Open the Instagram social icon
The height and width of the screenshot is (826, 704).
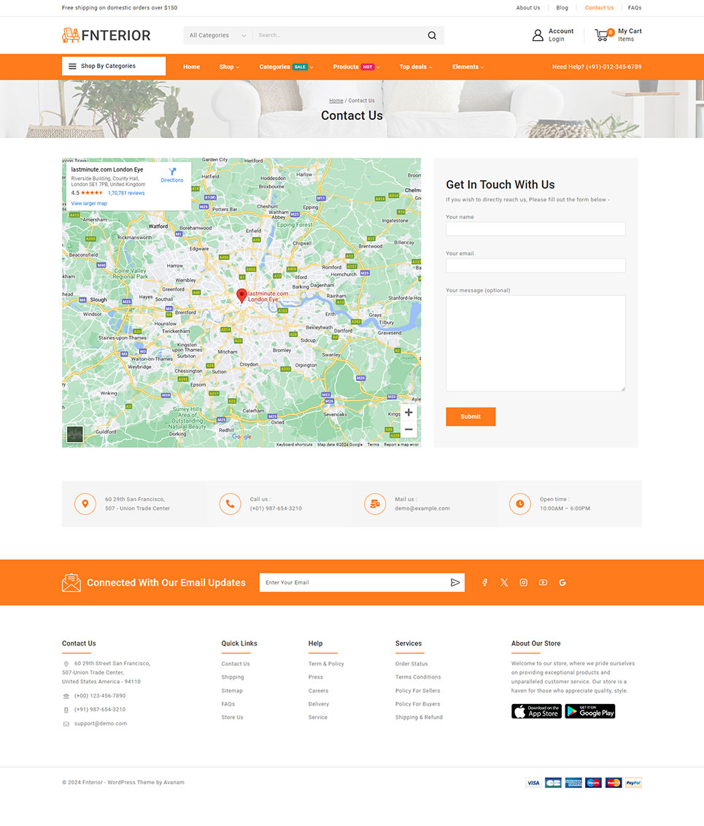point(523,583)
